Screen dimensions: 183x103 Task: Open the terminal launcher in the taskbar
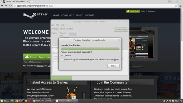(x=23, y=101)
